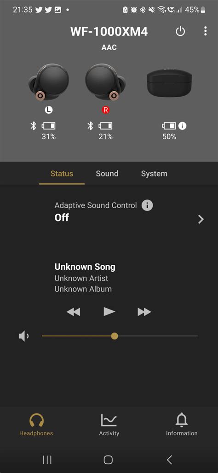Switch to the System tab
Image resolution: width=218 pixels, height=473 pixels.
click(154, 174)
